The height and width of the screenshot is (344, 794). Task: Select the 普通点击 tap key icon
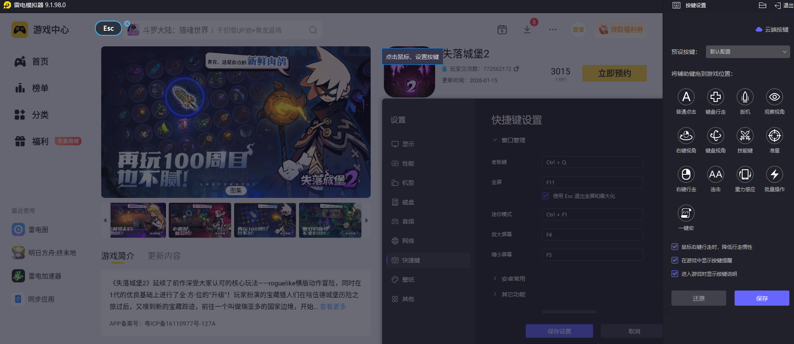click(686, 97)
